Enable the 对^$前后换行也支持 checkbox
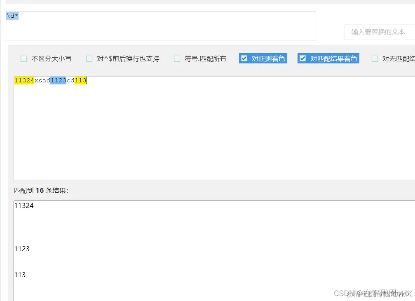Viewport: 415px width, 301px height. tap(89, 58)
